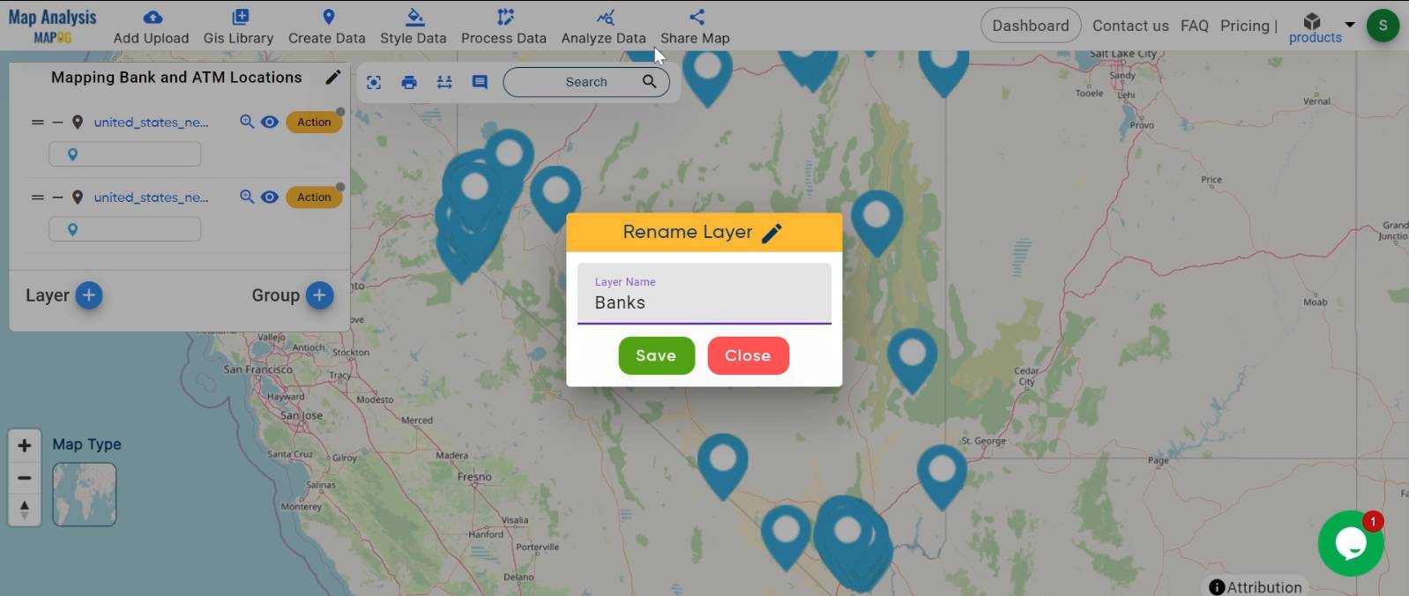Open the user profile avatar S
Viewport: 1409px width, 596px height.
[x=1383, y=26]
